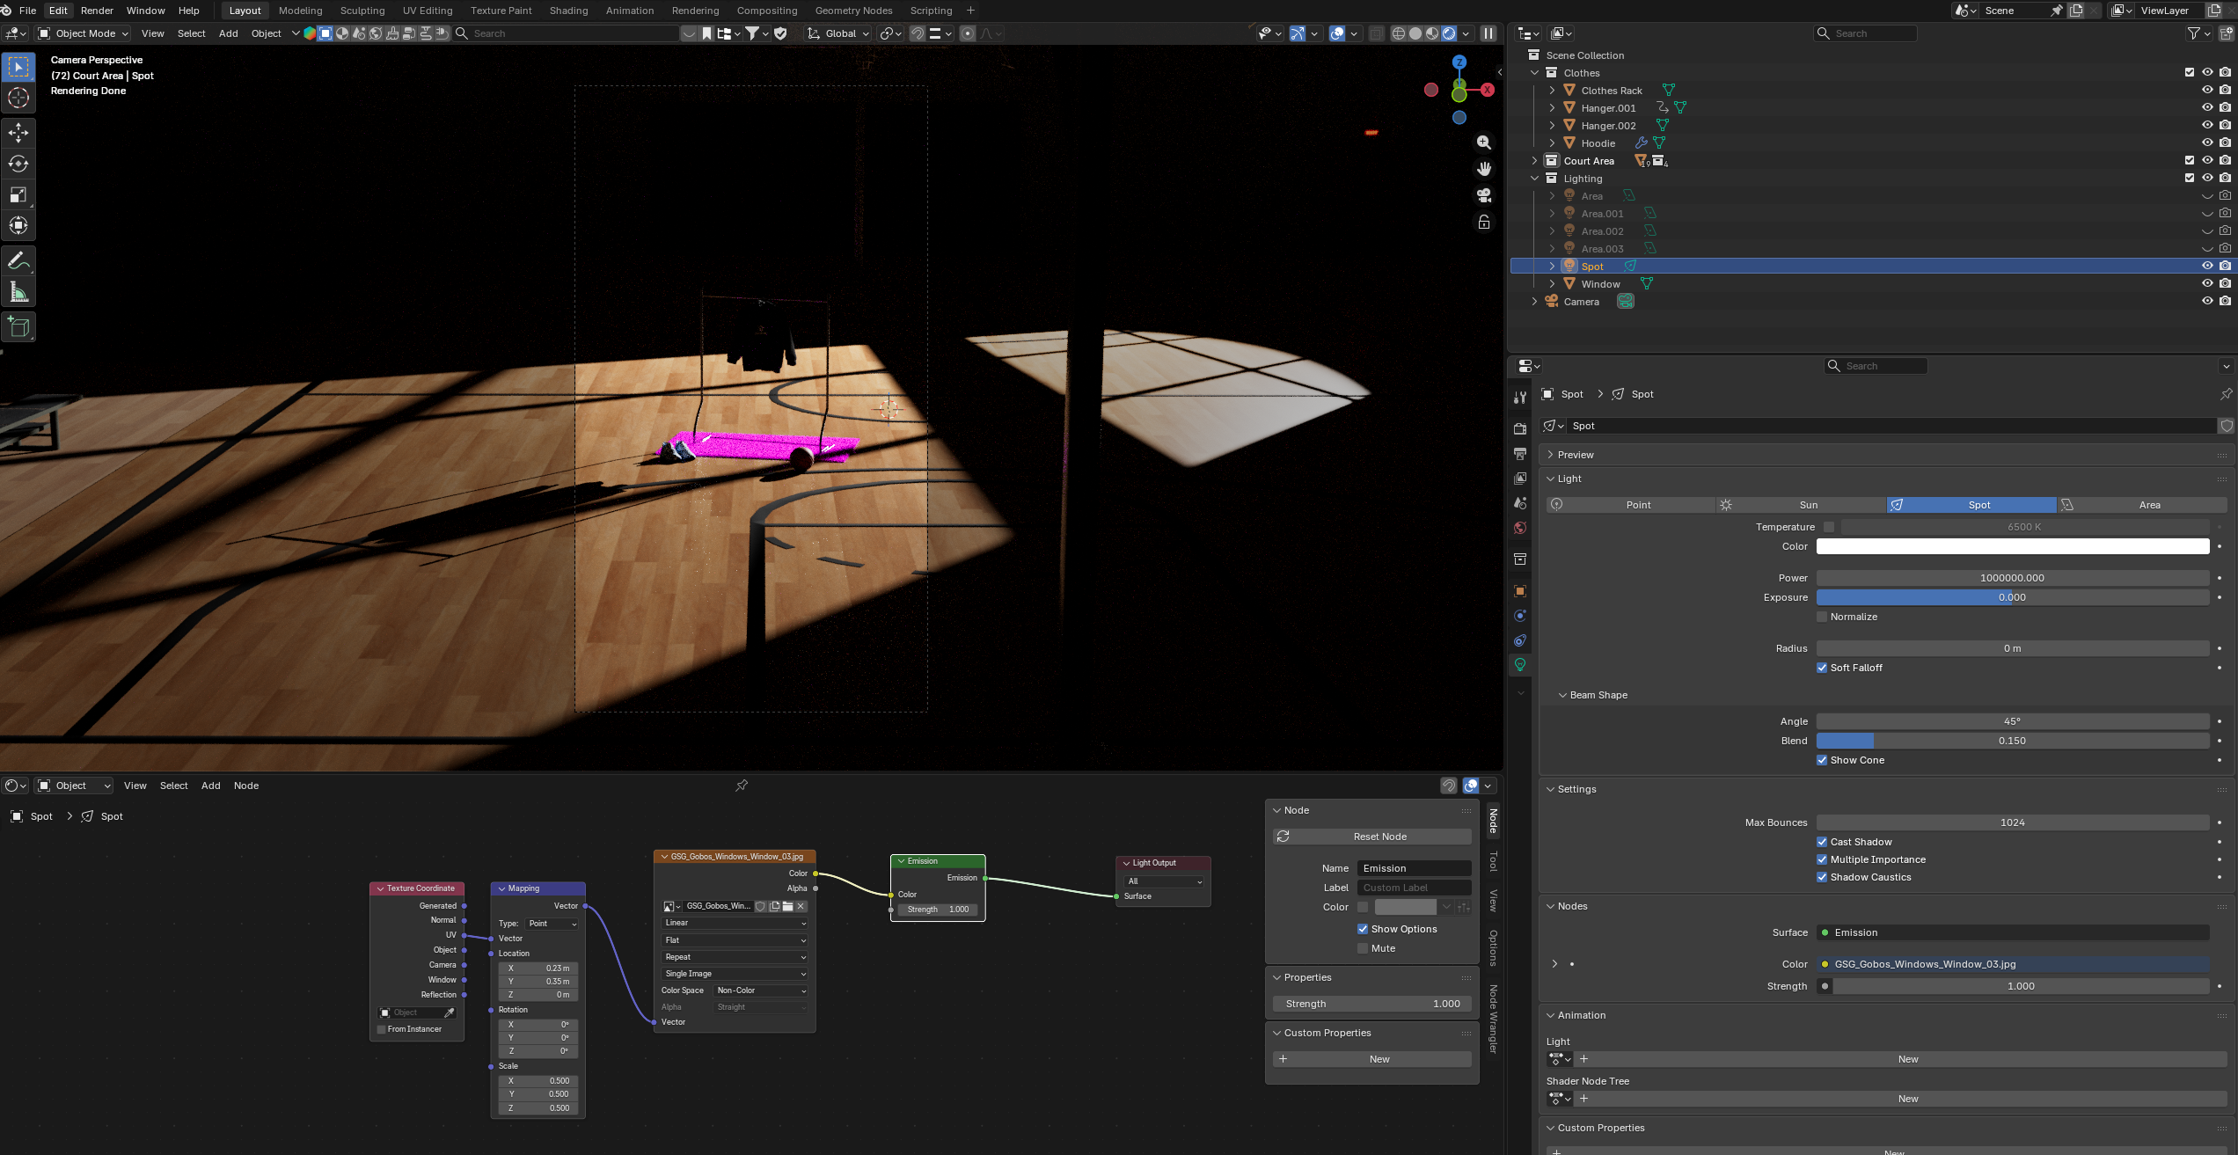The image size is (2238, 1155).
Task: Open the outliner filter icon
Action: click(2194, 33)
